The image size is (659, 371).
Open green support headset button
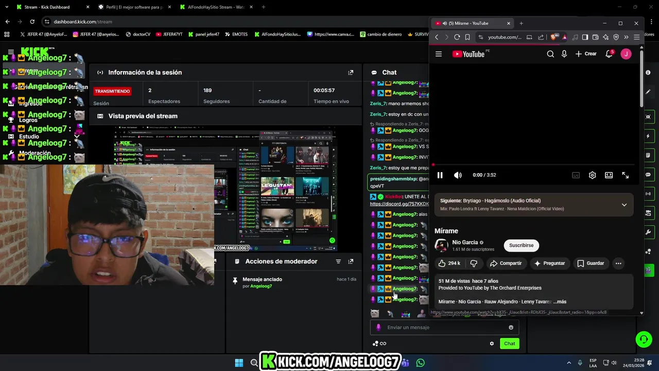pyautogui.click(x=644, y=339)
